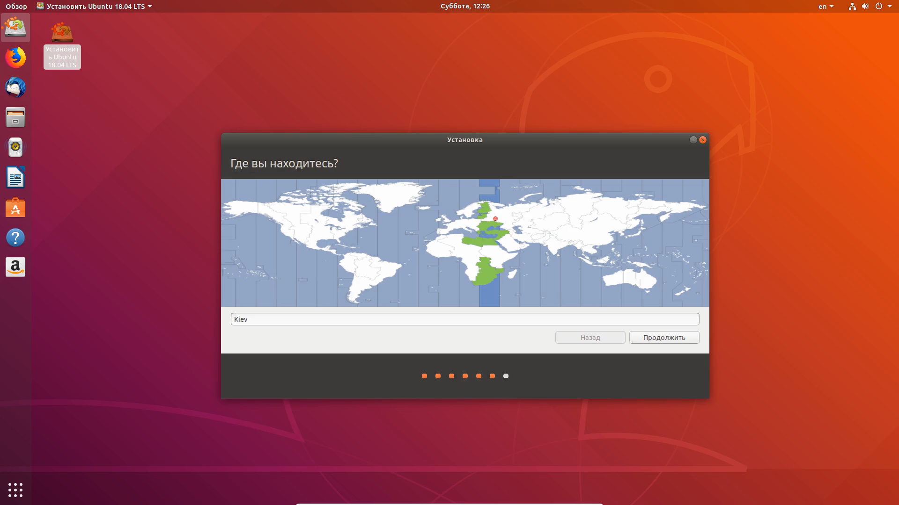Image resolution: width=899 pixels, height=505 pixels.
Task: Launch Rhythmbox music player from dock
Action: (x=15, y=147)
